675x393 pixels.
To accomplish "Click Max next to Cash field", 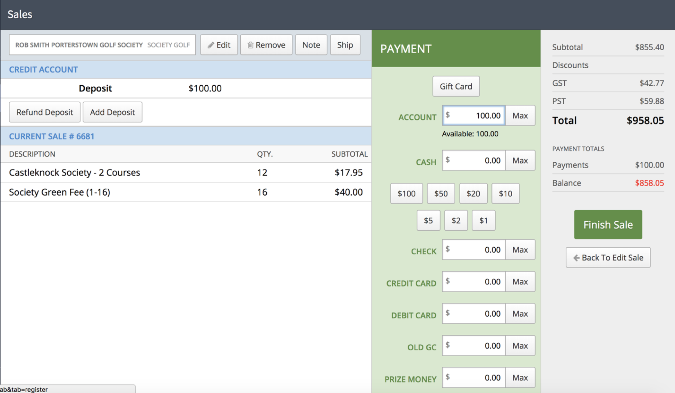I will pos(520,160).
